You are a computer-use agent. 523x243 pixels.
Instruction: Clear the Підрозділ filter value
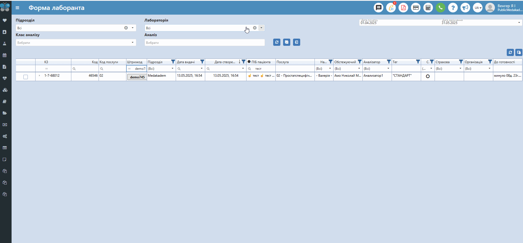tap(126, 28)
